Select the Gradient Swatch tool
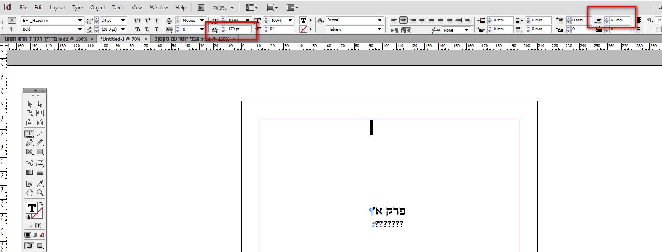The height and width of the screenshot is (252, 662). 29,172
